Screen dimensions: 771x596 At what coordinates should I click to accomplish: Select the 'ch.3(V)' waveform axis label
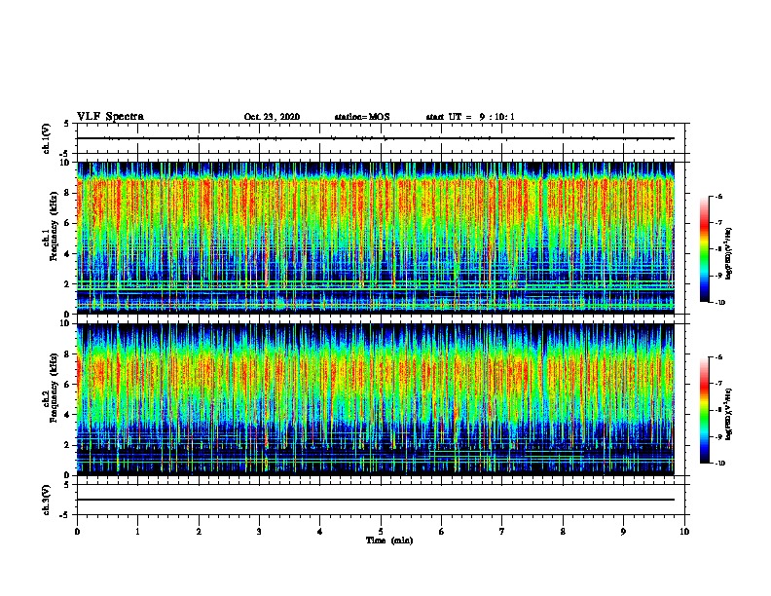[x=47, y=500]
